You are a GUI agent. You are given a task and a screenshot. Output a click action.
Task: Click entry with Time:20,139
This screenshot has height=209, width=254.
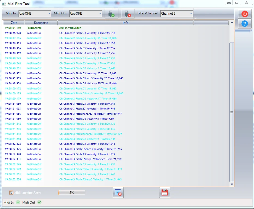tap(116, 134)
